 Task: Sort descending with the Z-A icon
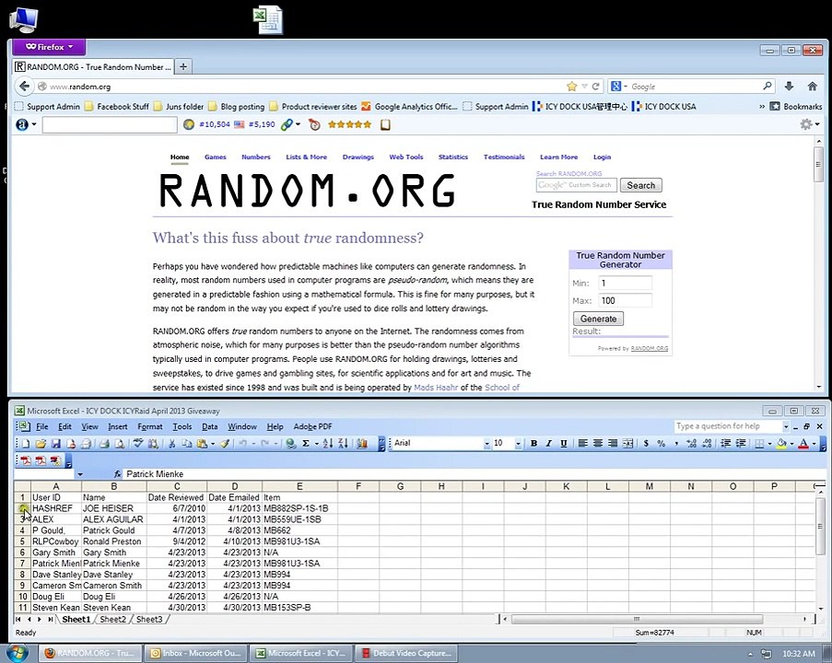pyautogui.click(x=344, y=444)
